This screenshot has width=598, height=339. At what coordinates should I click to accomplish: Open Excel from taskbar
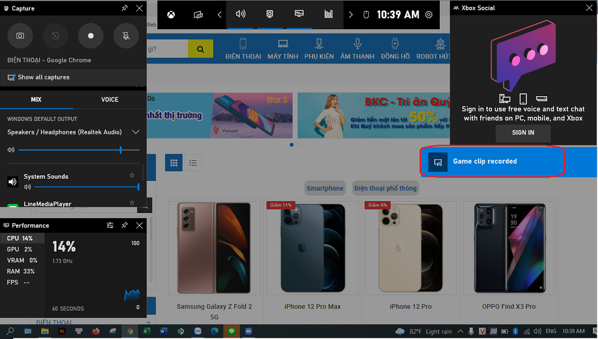(x=146, y=331)
